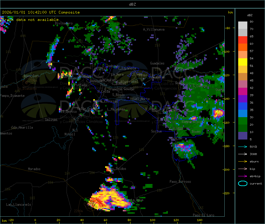Click the 'Track data not available' message
The height and width of the screenshot is (224, 265).
30,20
